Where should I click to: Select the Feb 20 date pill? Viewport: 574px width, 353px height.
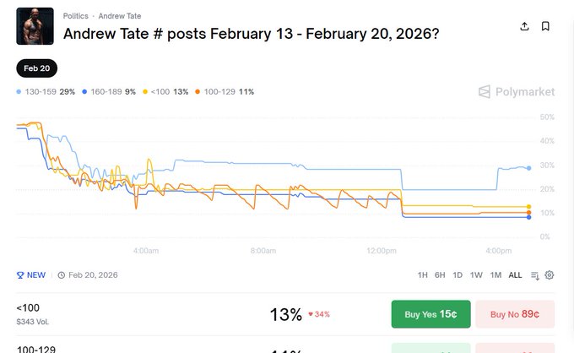click(36, 68)
